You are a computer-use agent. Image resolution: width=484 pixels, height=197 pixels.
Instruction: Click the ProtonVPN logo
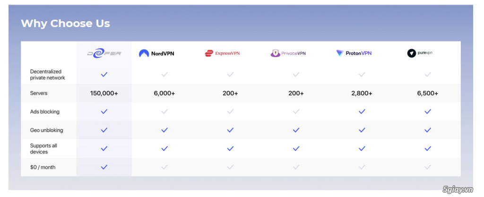point(354,53)
